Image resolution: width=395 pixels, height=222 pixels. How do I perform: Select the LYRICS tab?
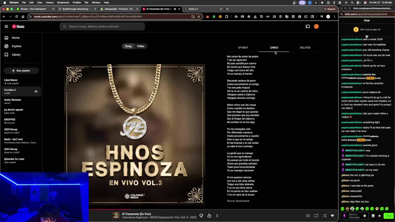pyautogui.click(x=274, y=48)
